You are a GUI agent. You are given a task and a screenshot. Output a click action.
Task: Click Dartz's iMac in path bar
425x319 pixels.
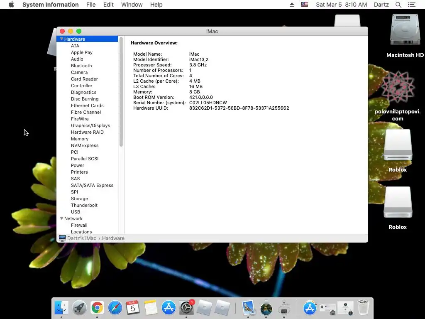point(82,238)
